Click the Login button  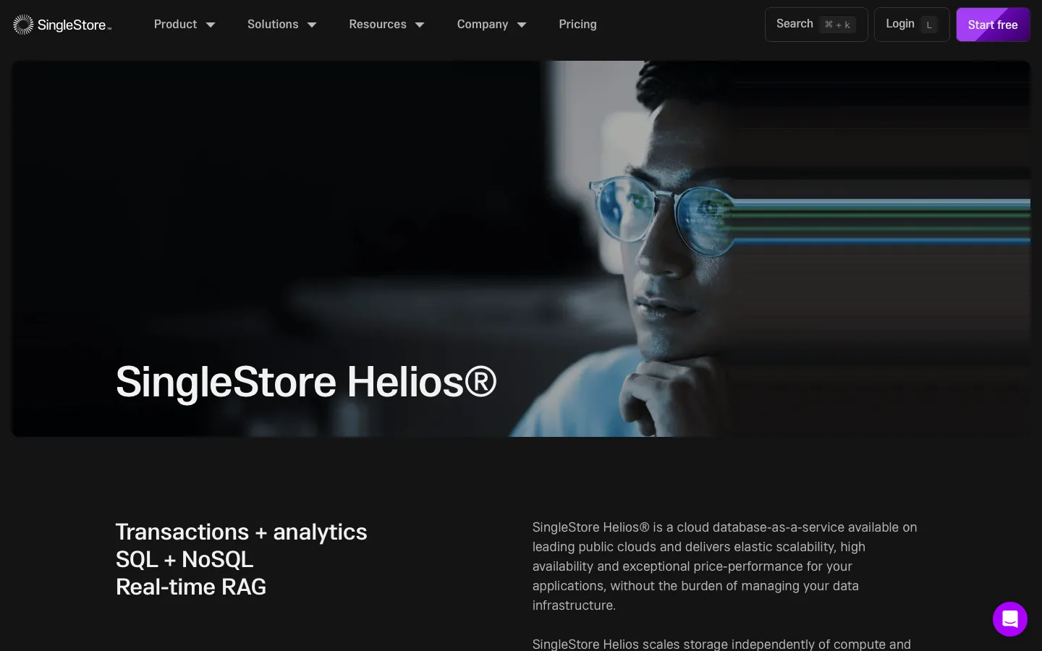tap(912, 25)
